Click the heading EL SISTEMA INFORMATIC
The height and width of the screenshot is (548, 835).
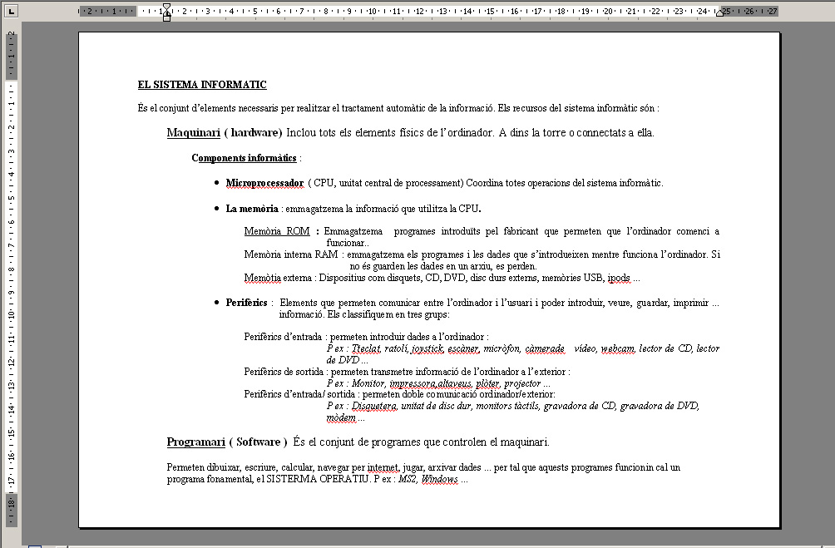tap(202, 85)
